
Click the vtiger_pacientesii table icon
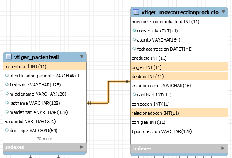(x=9, y=57)
